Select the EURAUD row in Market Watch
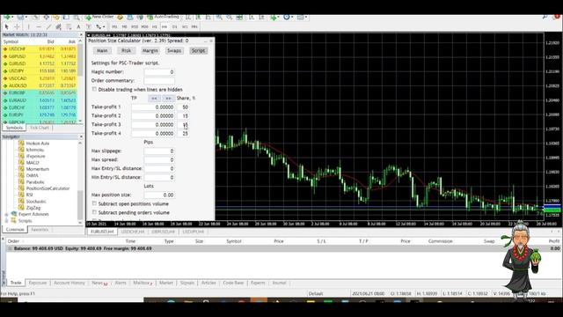The height and width of the screenshot is (317, 563). (40, 100)
